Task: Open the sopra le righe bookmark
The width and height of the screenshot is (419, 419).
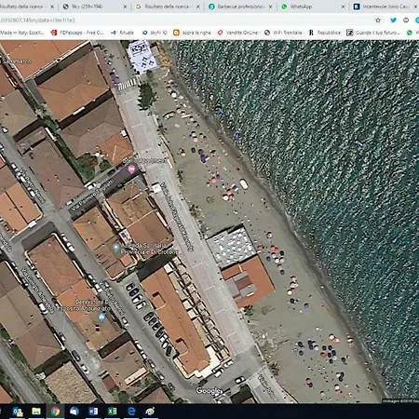Action: 192,33
